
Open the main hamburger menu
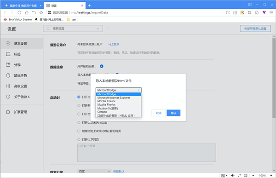click(x=271, y=12)
